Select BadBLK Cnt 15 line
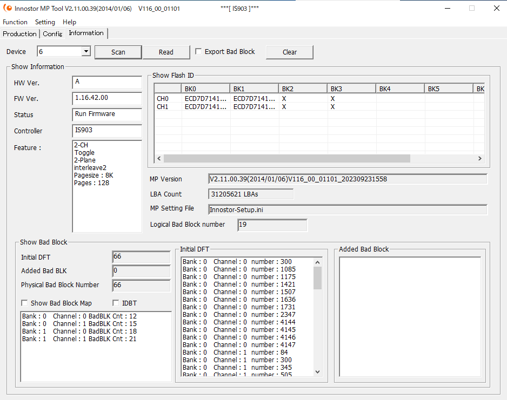This screenshot has width=507, height=400. click(x=79, y=324)
